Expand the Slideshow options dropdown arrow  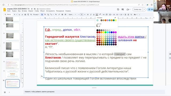point(144,10)
